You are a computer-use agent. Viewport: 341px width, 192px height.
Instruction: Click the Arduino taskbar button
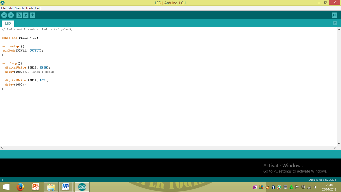tap(82, 187)
